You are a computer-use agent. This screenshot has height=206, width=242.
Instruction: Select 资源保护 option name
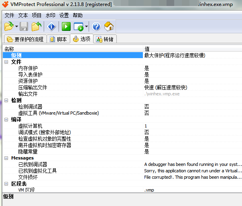point(28,81)
